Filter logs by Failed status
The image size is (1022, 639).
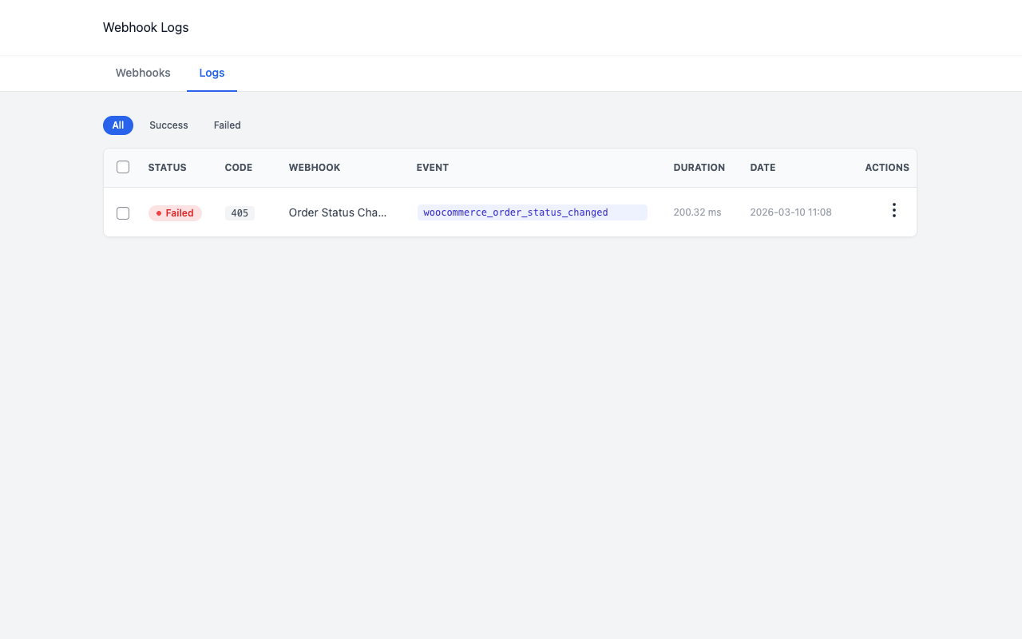tap(228, 125)
